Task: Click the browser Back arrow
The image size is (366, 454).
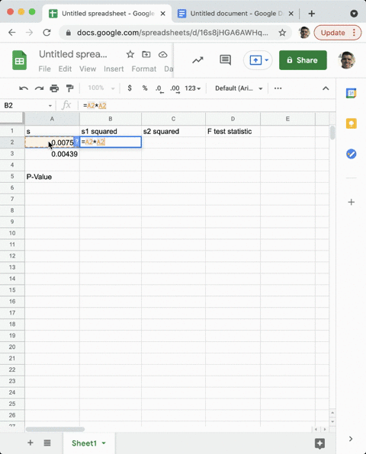Action: pyautogui.click(x=12, y=33)
